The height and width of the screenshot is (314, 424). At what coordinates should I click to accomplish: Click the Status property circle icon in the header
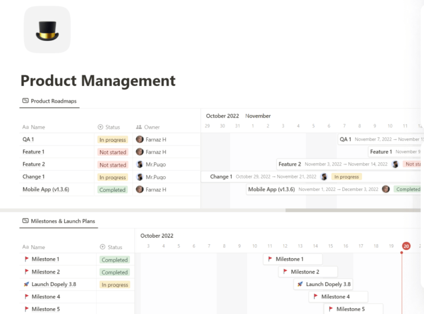tap(101, 127)
